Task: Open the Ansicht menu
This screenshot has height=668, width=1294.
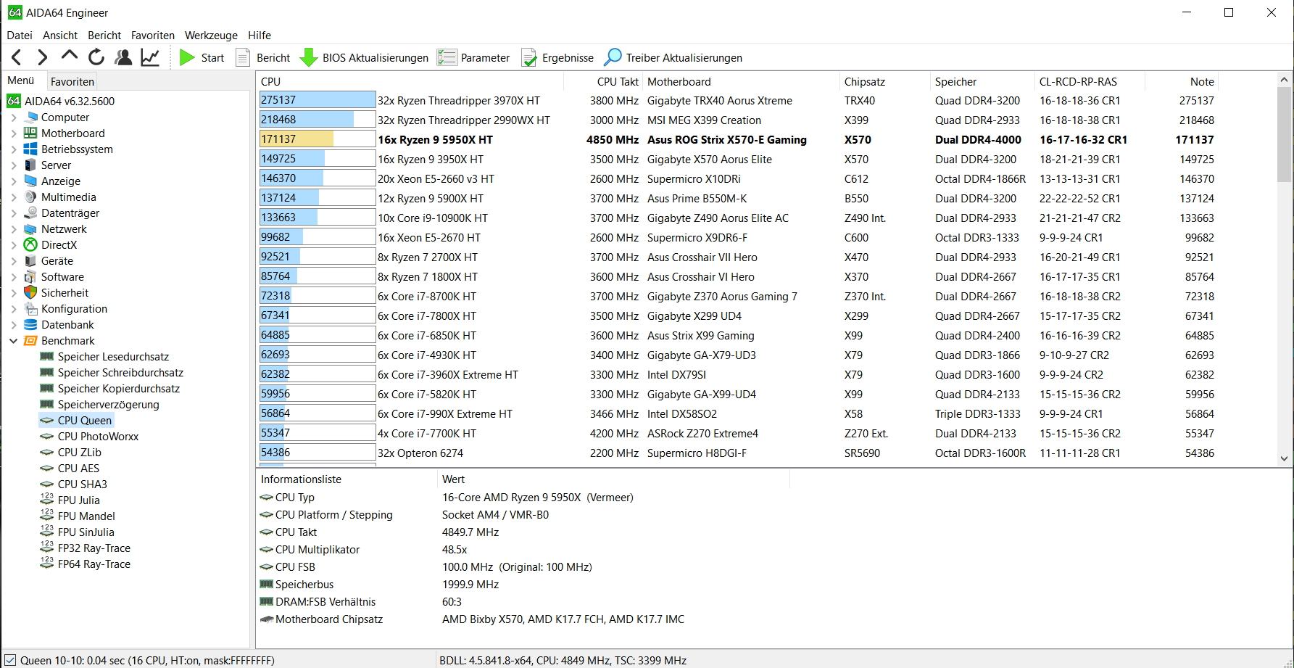Action: (60, 35)
